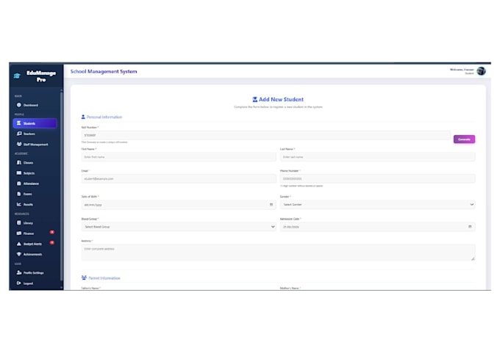
Task: Open the Budget Alerts menu item text
Action: coord(32,244)
